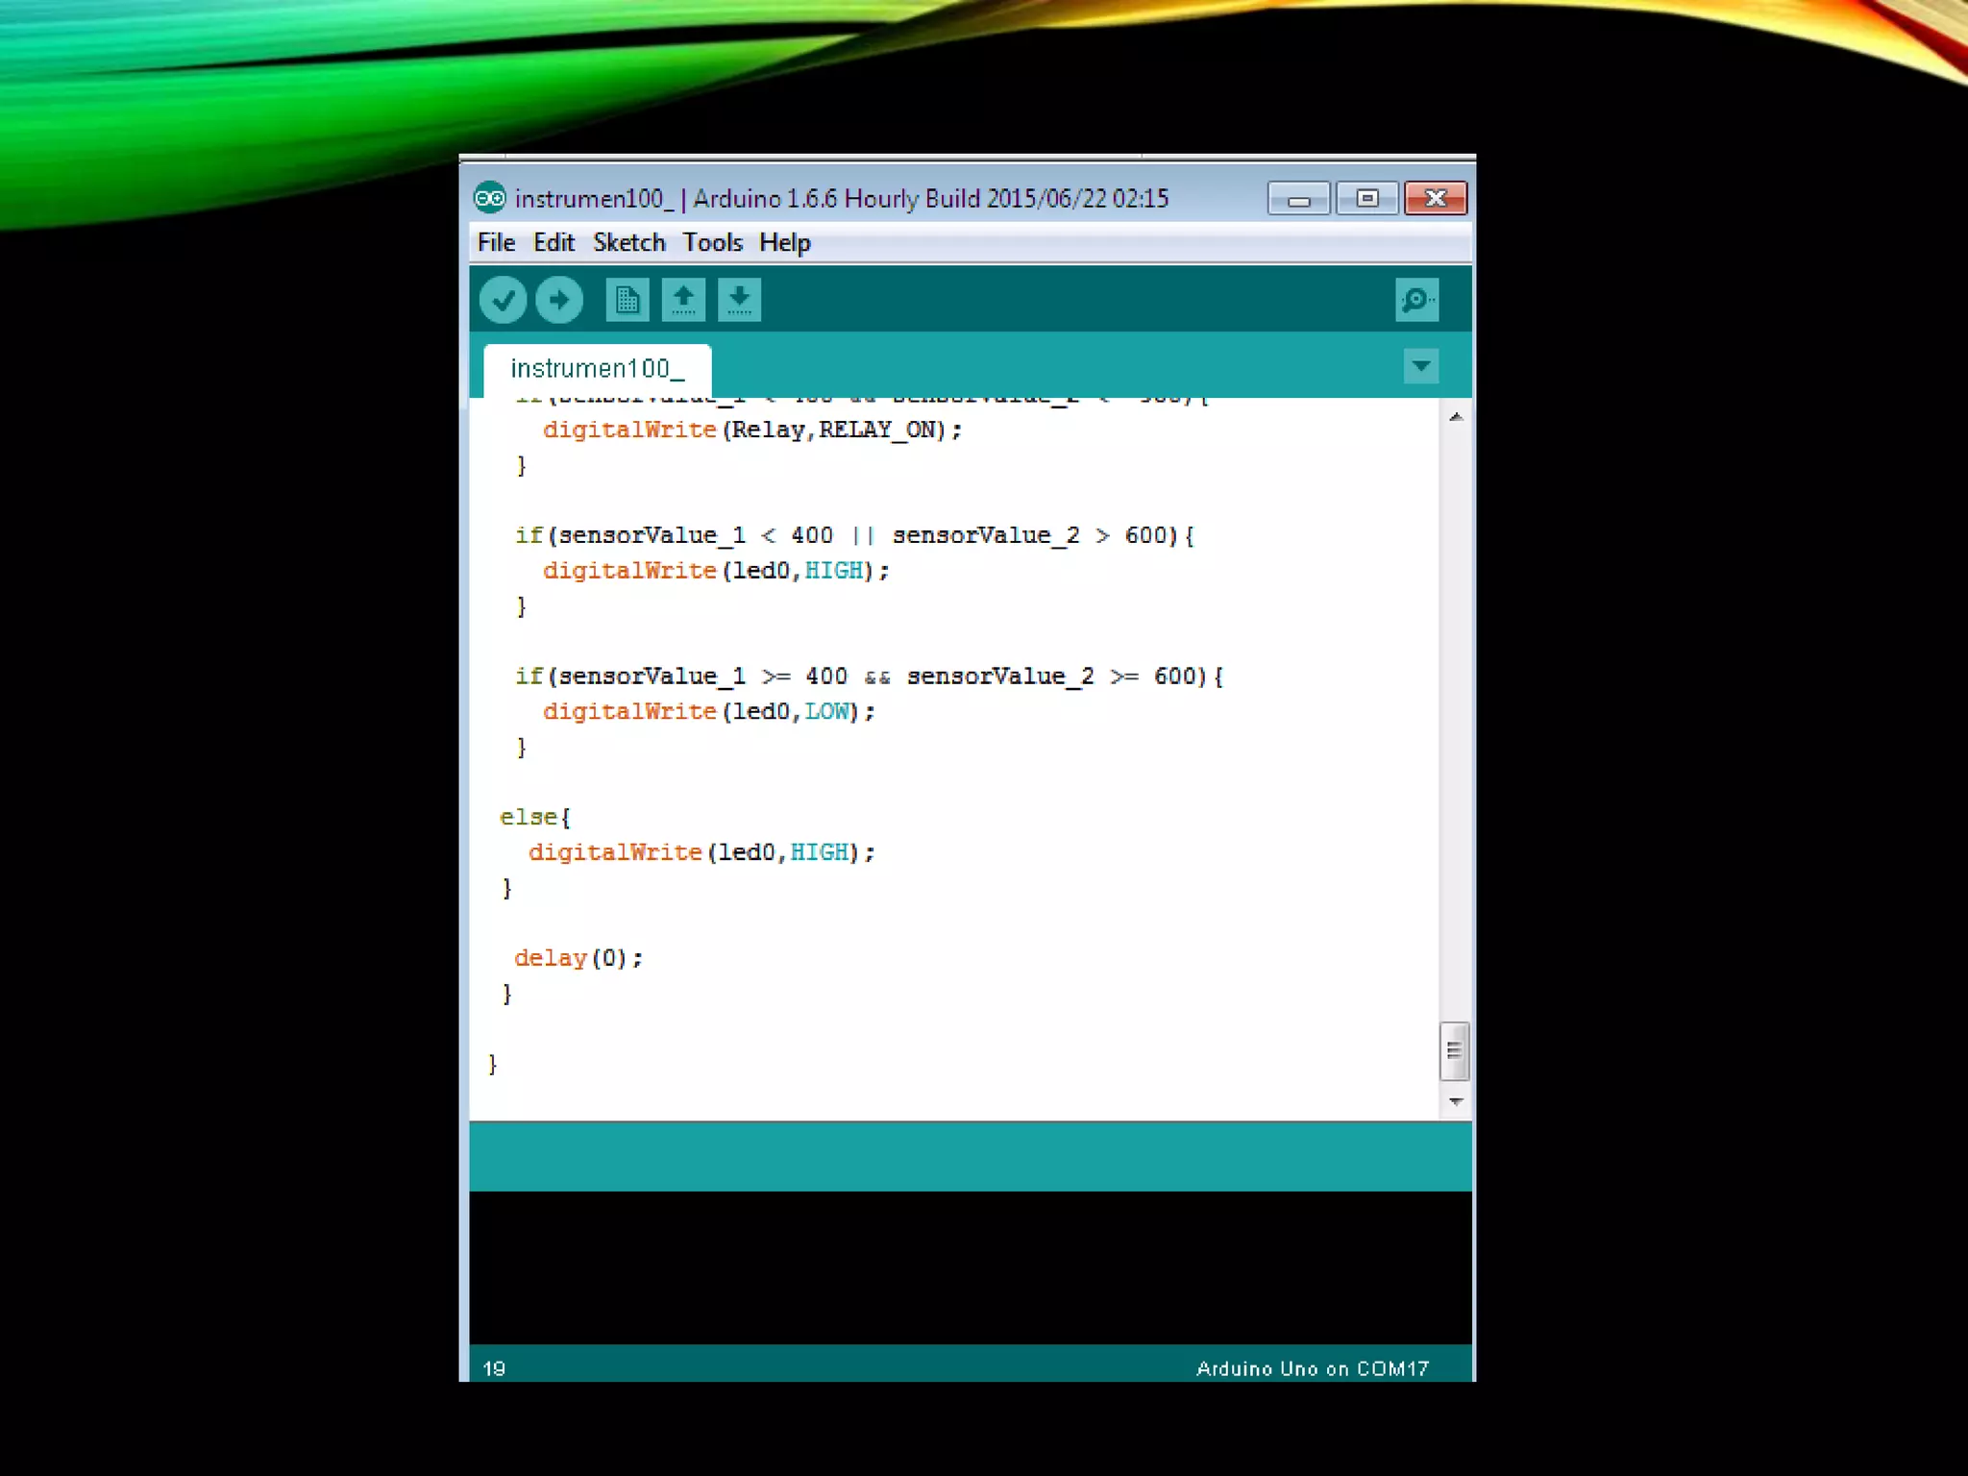The width and height of the screenshot is (1968, 1476).
Task: Expand the tab options dropdown arrow
Action: (1420, 366)
